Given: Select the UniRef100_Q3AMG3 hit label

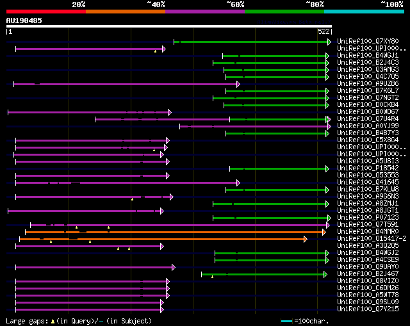Looking at the screenshot, I should tap(368, 70).
